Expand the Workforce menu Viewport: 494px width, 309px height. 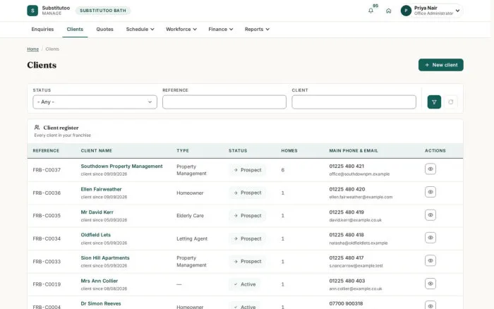181,30
